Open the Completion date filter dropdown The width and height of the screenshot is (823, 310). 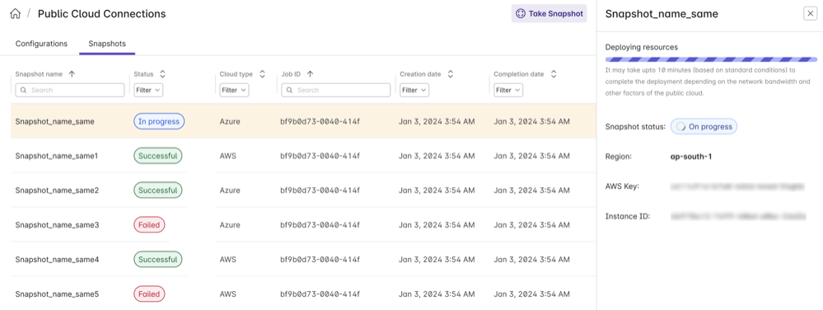pyautogui.click(x=508, y=90)
